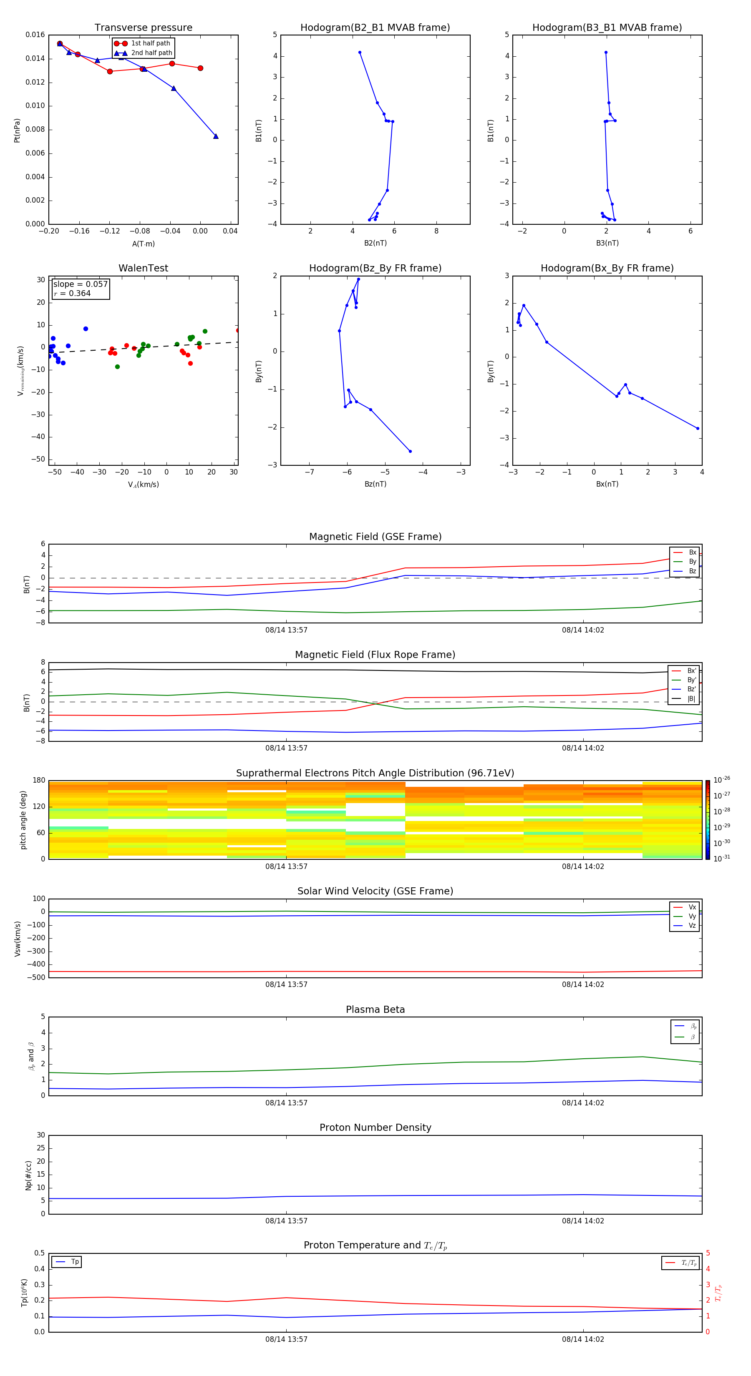Click the 'Hodogram(B2_B1 MVAB frame)' title
The width and height of the screenshot is (751, 1376).
(x=375, y=28)
